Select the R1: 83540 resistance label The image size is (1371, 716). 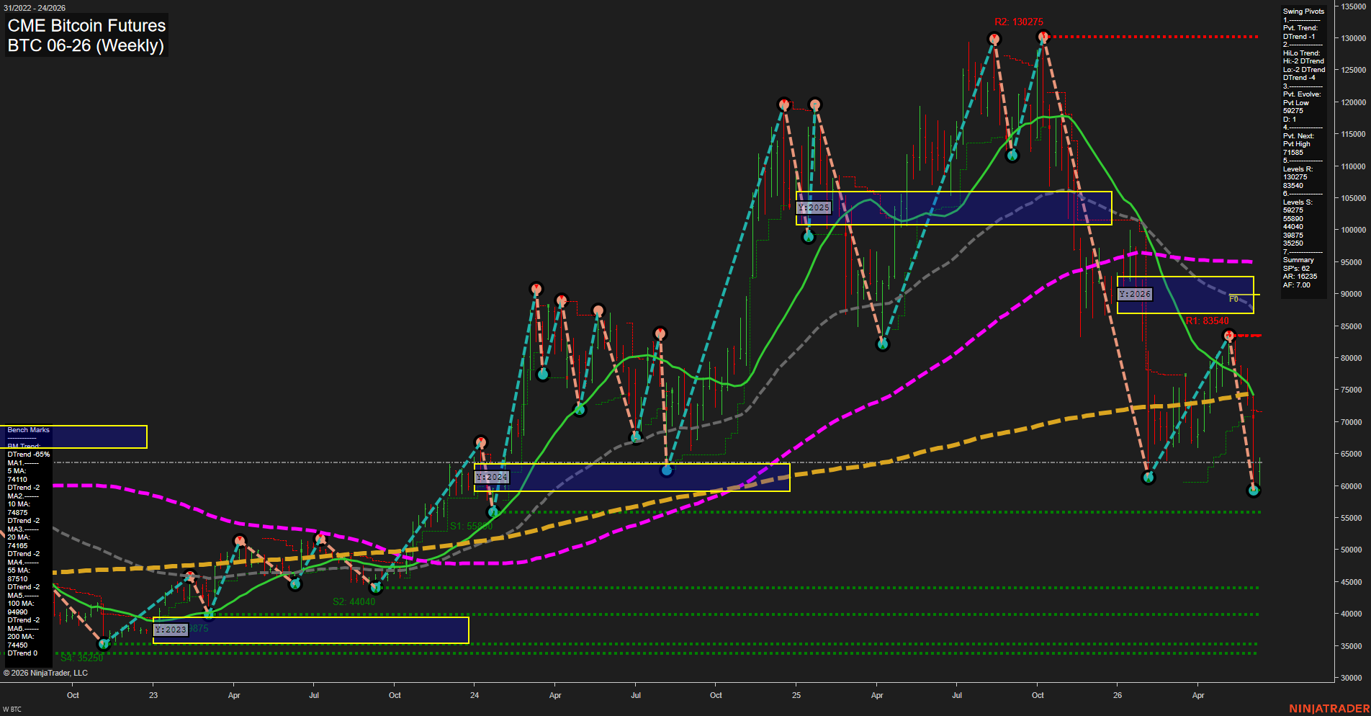[x=1207, y=321]
